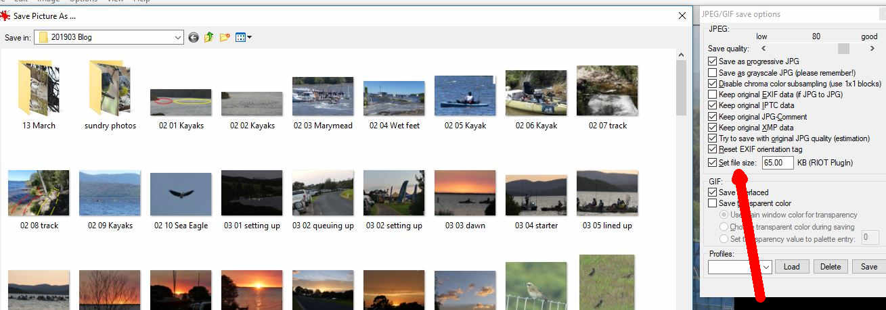Toggle Save as progressive JPG

(712, 61)
